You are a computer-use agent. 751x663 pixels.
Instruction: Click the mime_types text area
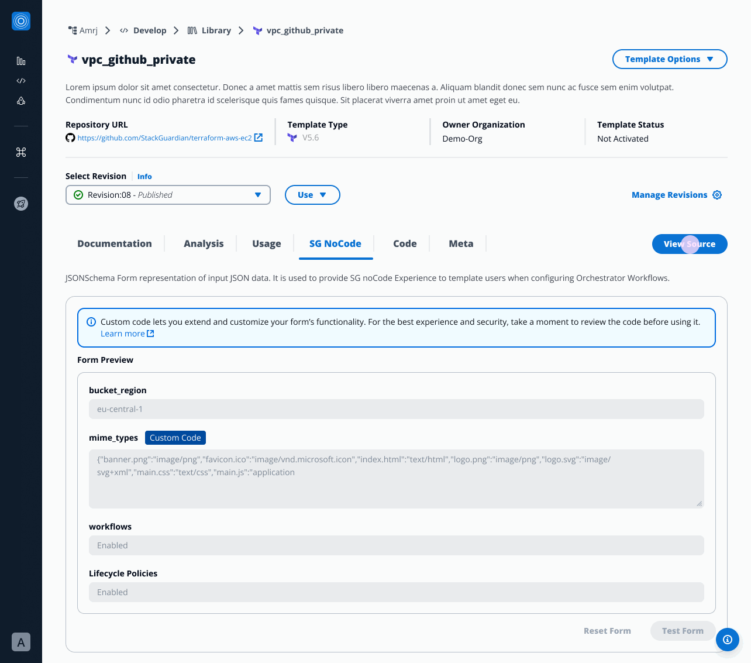pyautogui.click(x=396, y=478)
